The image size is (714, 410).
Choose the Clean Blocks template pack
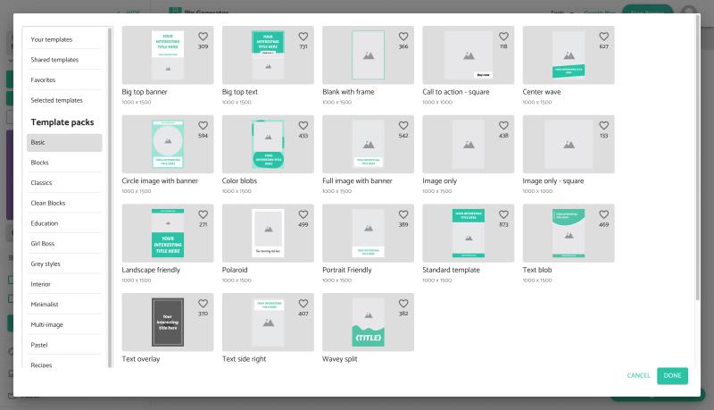64,203
